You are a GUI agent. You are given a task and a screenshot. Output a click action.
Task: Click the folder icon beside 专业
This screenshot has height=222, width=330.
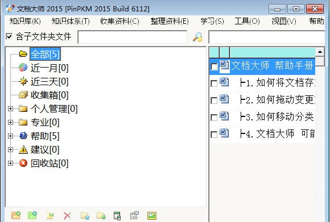pos(23,122)
